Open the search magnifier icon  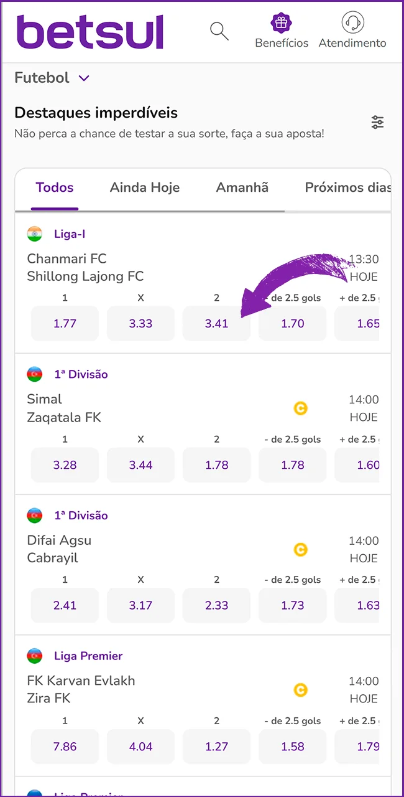219,31
